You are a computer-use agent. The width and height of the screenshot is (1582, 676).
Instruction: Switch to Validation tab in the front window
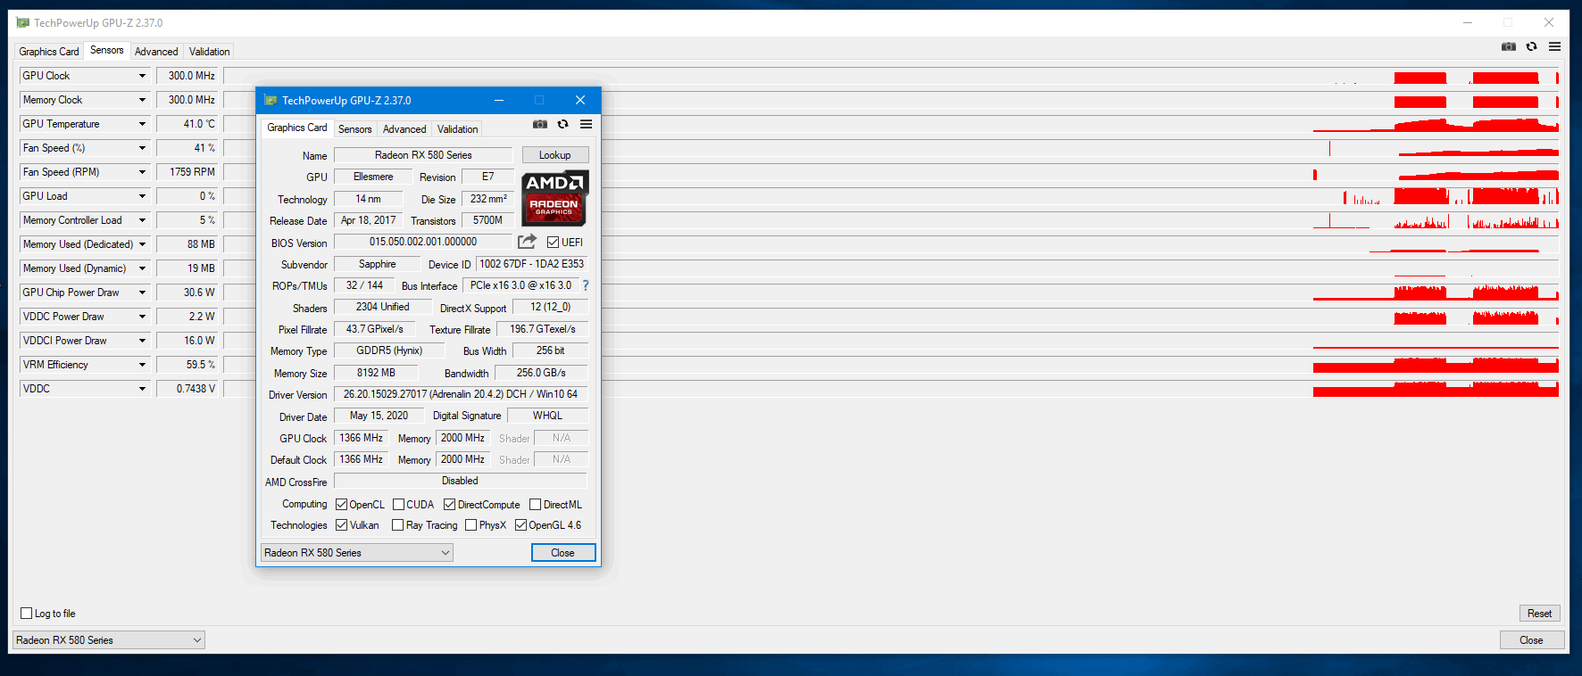457,129
